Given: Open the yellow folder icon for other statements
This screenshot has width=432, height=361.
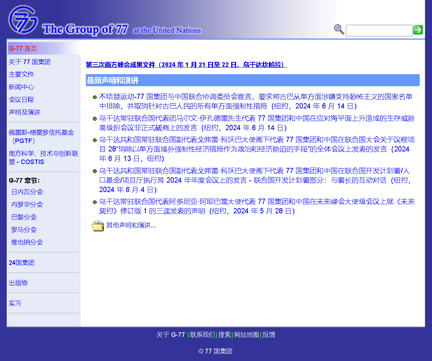Looking at the screenshot, I should [x=98, y=226].
